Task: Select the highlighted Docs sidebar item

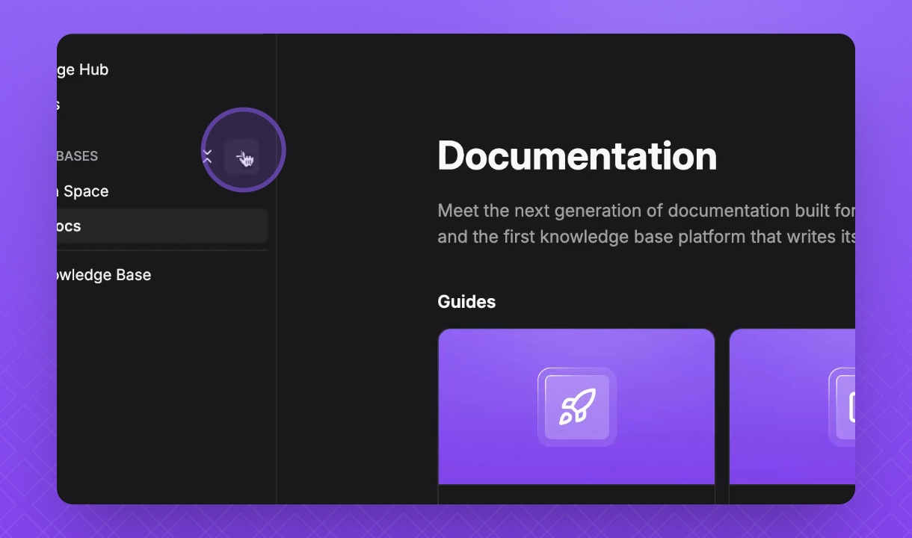Action: point(162,226)
